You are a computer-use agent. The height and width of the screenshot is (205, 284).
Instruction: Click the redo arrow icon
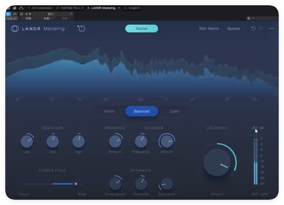[x=260, y=29]
